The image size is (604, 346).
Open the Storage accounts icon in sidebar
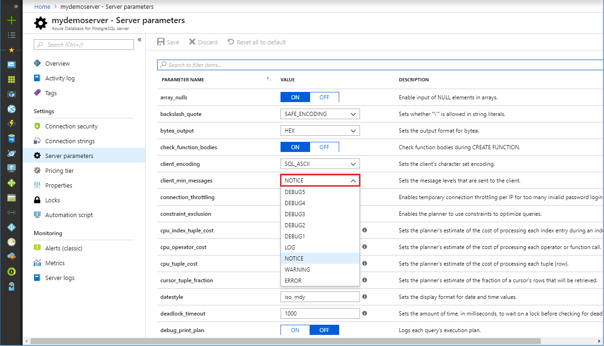click(x=12, y=198)
